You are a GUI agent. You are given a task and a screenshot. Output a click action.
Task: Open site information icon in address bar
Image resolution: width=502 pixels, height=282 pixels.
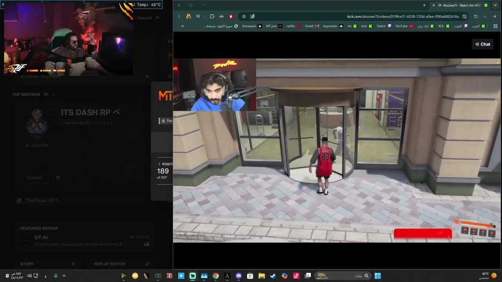click(464, 16)
